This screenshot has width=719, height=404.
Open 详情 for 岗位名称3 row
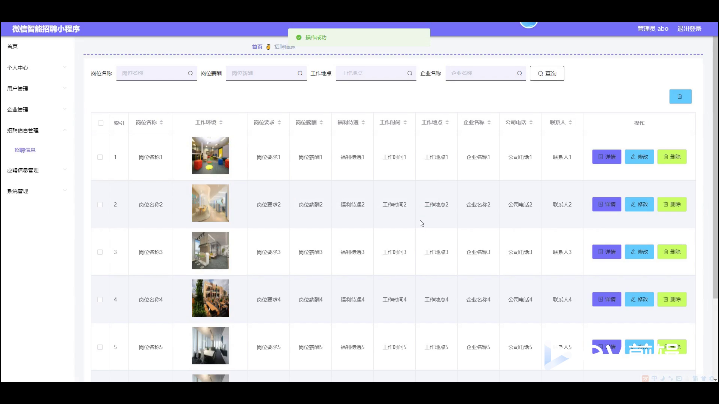607,252
